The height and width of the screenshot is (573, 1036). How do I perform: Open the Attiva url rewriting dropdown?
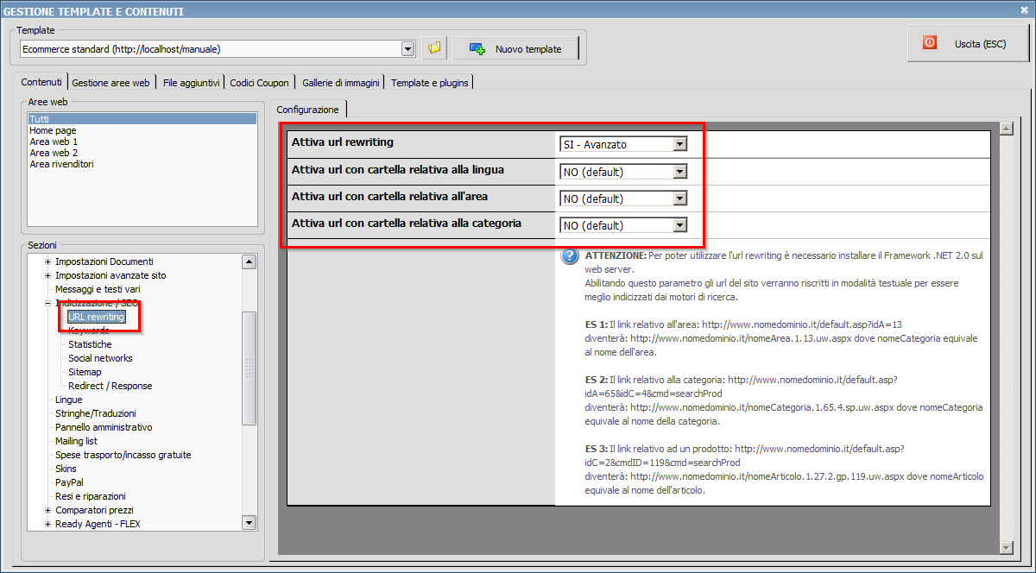(680, 145)
